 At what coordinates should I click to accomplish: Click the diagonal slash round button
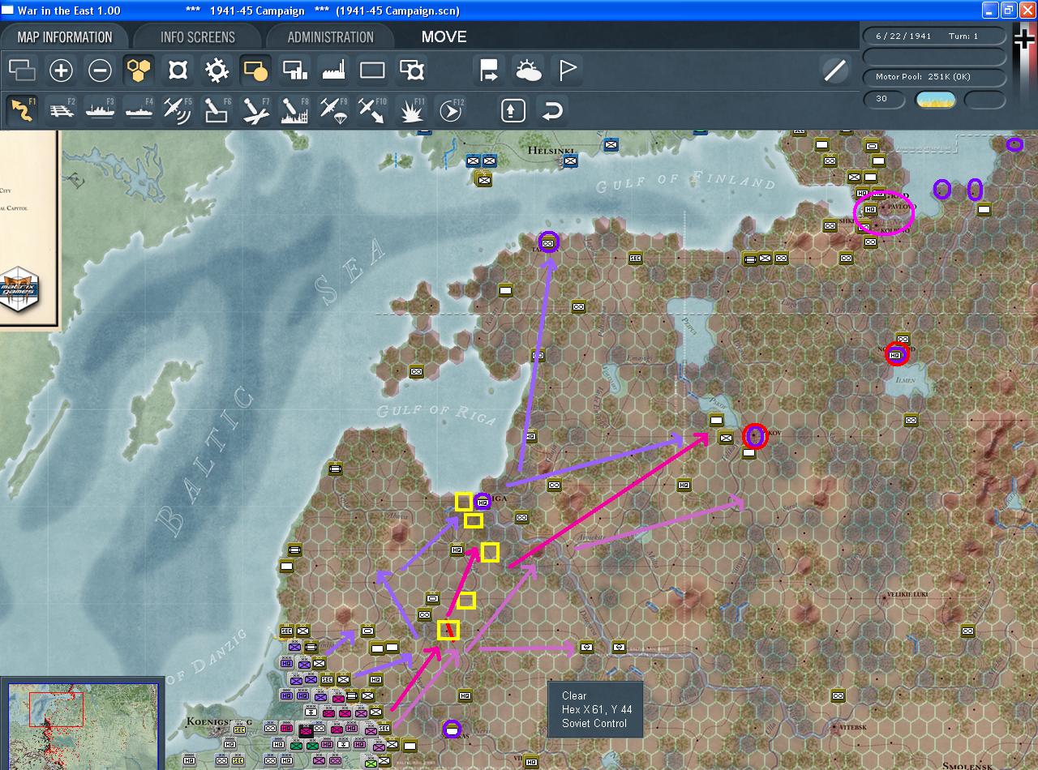click(834, 71)
